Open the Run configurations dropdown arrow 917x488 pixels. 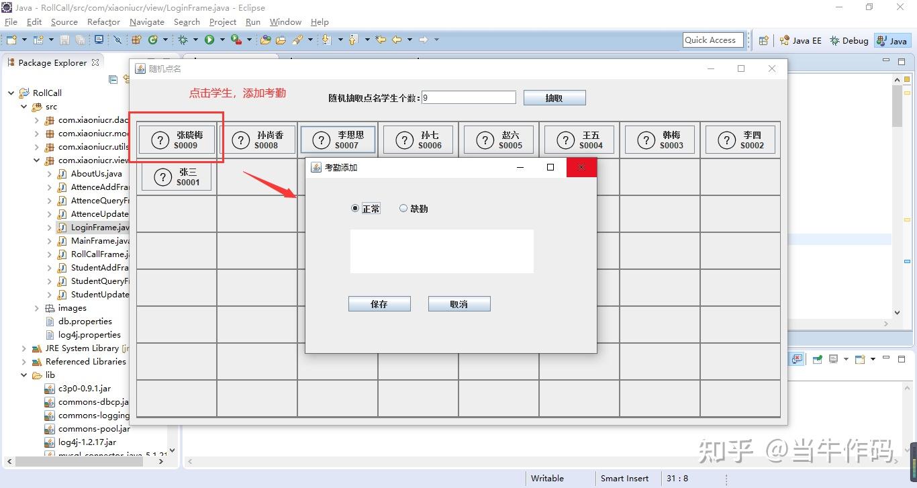(222, 40)
